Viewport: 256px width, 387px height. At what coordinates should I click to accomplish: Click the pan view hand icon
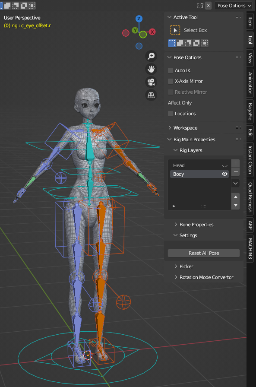pos(151,69)
